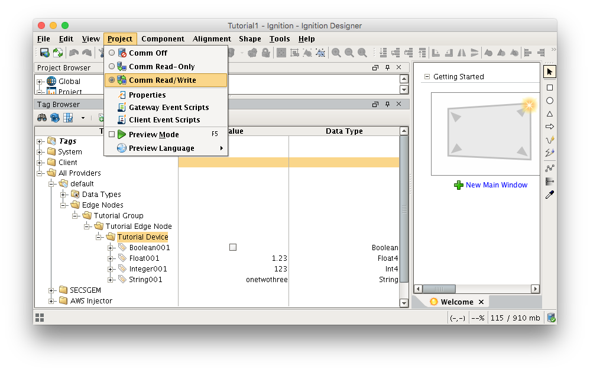Expand the SECSGEM folder
The width and height of the screenshot is (590, 372).
52,290
